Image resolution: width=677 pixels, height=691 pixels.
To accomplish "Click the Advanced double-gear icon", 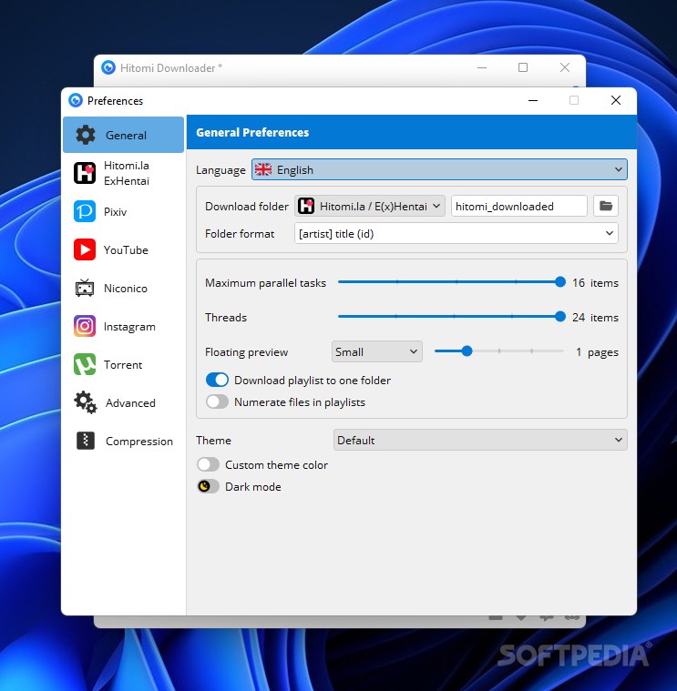I will coord(85,402).
